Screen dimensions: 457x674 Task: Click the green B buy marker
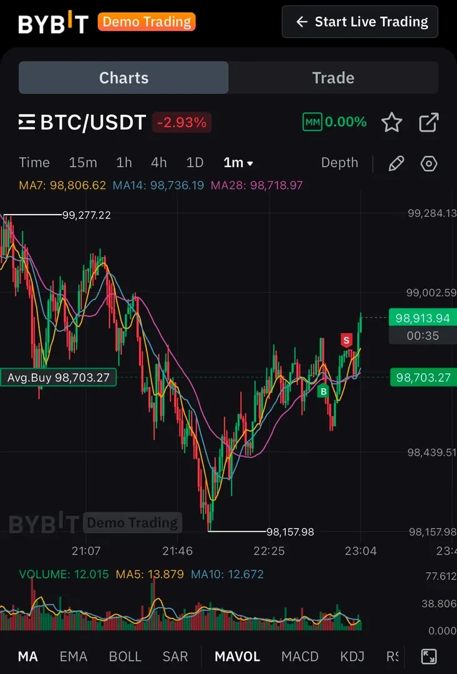(x=323, y=391)
